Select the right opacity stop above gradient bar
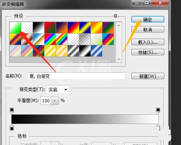Viewport: 181px width, 145px height. (x=158, y=111)
